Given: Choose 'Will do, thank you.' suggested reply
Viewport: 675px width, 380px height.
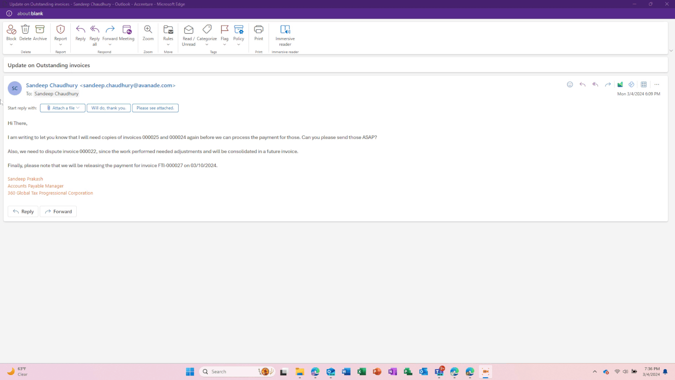Looking at the screenshot, I should [x=109, y=108].
